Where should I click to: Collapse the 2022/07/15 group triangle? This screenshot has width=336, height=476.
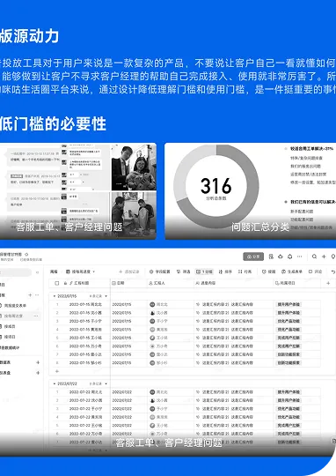click(x=55, y=296)
